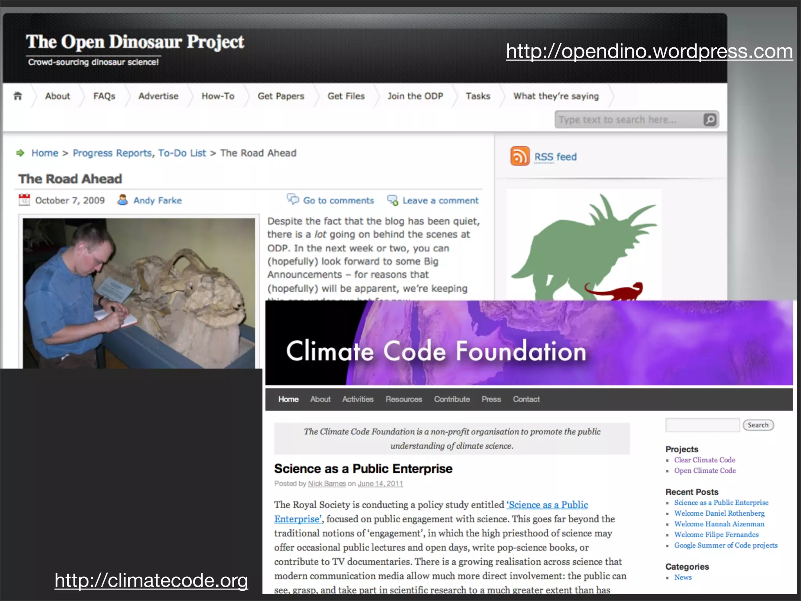The width and height of the screenshot is (801, 601).
Task: Select the Advertise menu item
Action: pos(158,96)
